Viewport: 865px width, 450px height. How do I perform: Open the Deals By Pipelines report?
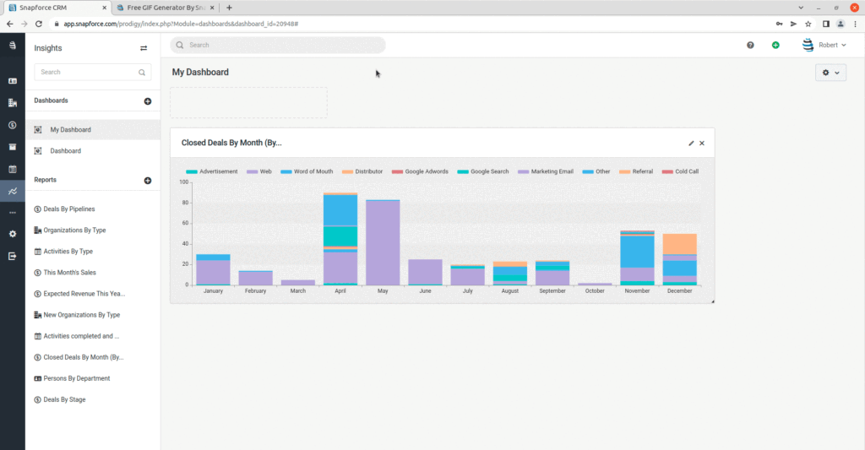(68, 209)
